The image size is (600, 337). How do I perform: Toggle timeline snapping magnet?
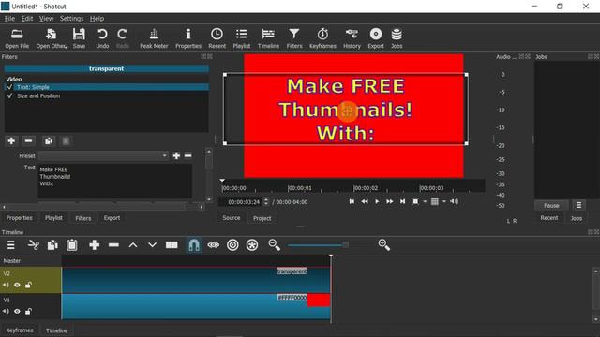(x=194, y=245)
